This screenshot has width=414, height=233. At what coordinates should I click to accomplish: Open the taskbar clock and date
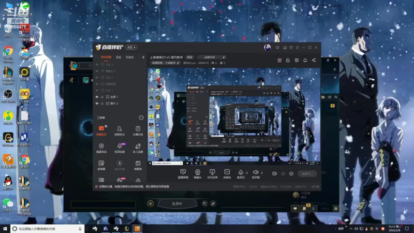point(395,228)
